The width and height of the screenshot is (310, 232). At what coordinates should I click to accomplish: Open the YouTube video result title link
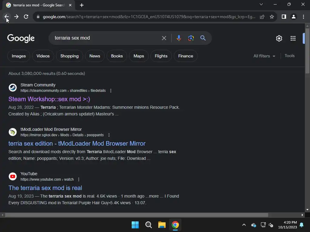point(45,188)
